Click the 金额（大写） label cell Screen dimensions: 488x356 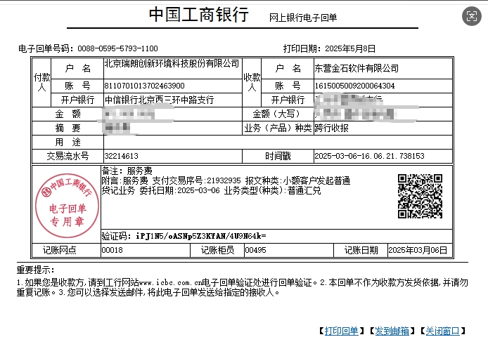click(278, 114)
